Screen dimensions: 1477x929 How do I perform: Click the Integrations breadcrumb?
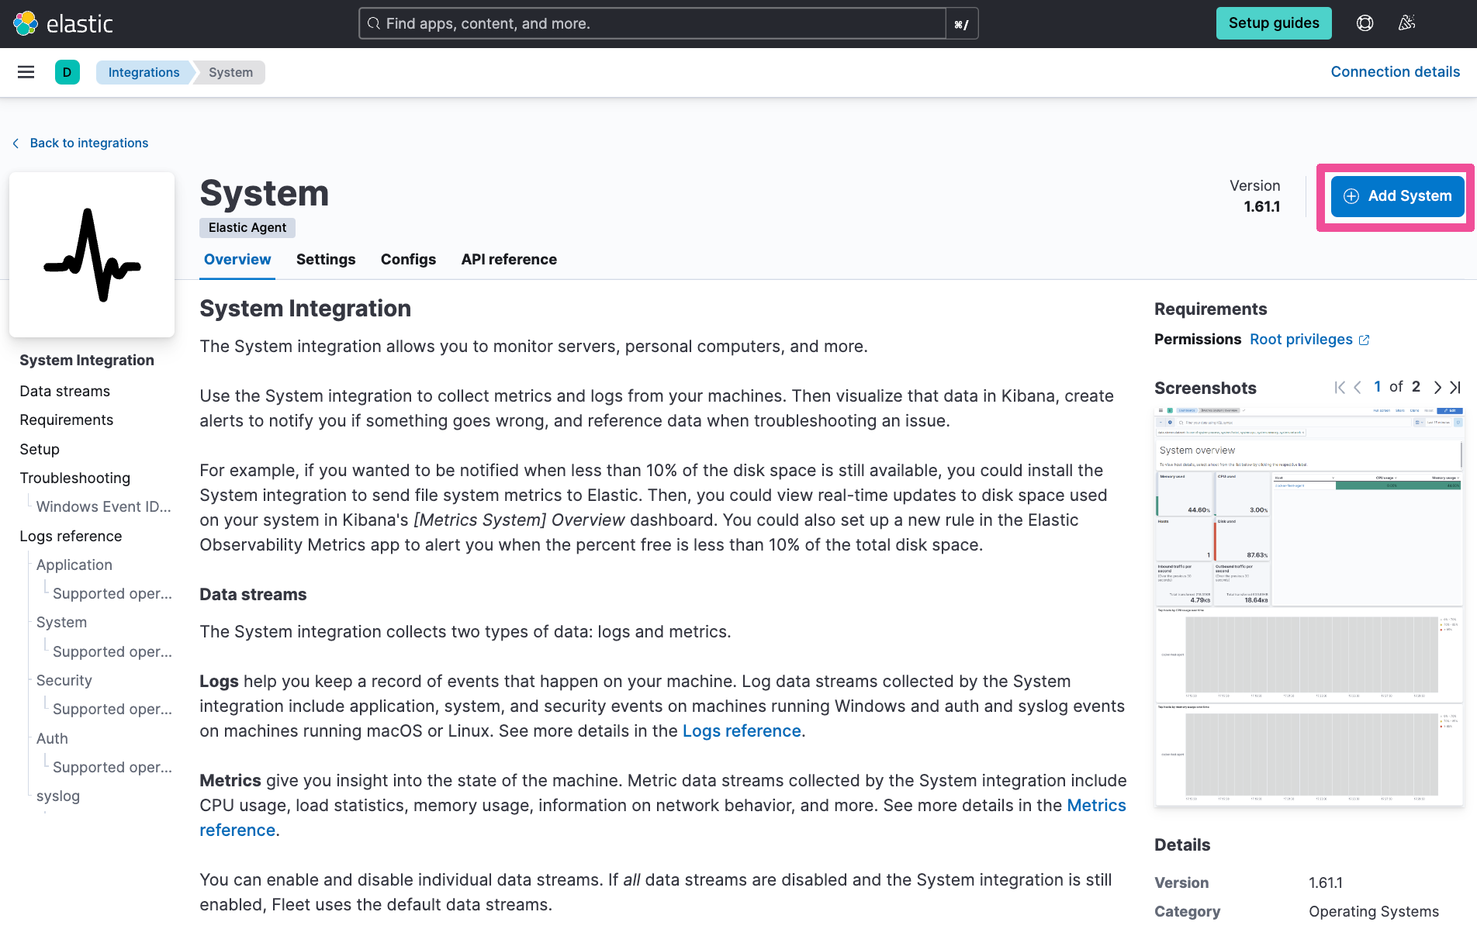[144, 72]
